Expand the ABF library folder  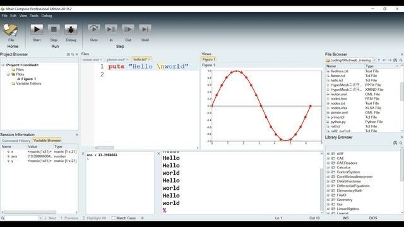coord(328,154)
